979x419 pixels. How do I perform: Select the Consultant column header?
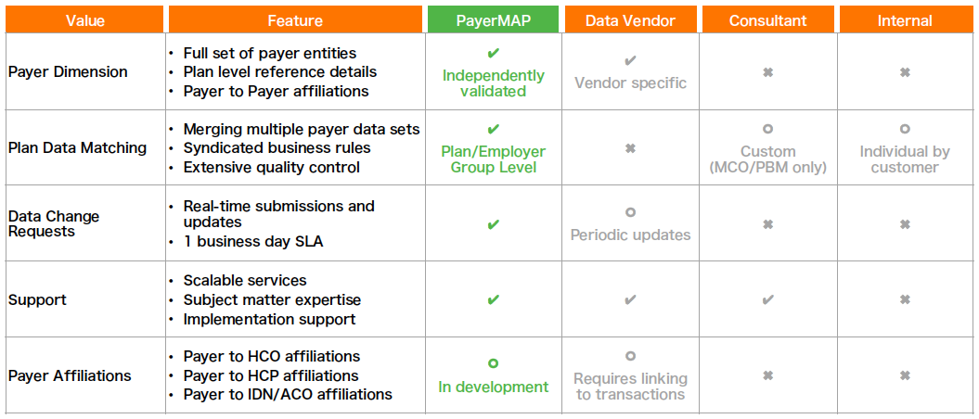click(768, 20)
